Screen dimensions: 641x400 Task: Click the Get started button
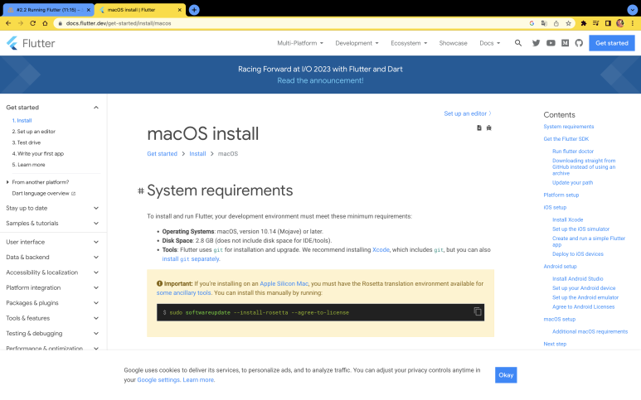[612, 43]
